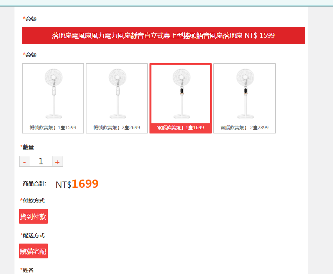Screen dimensions: 333x274
Task: Click fan image in 2臺2899 card
Action: click(245, 94)
